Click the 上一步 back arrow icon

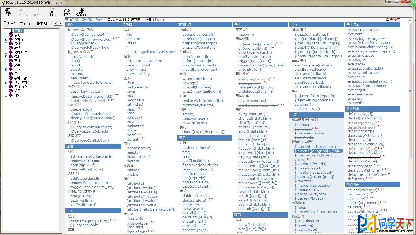click(x=22, y=10)
